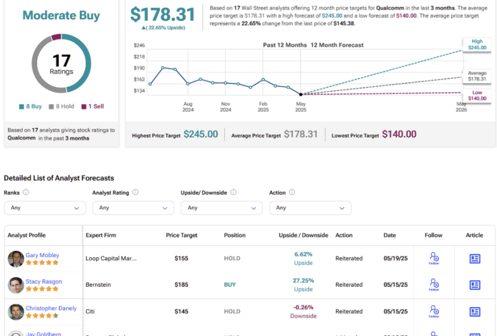Open the Analyst Rating filter dropdown

133,208
